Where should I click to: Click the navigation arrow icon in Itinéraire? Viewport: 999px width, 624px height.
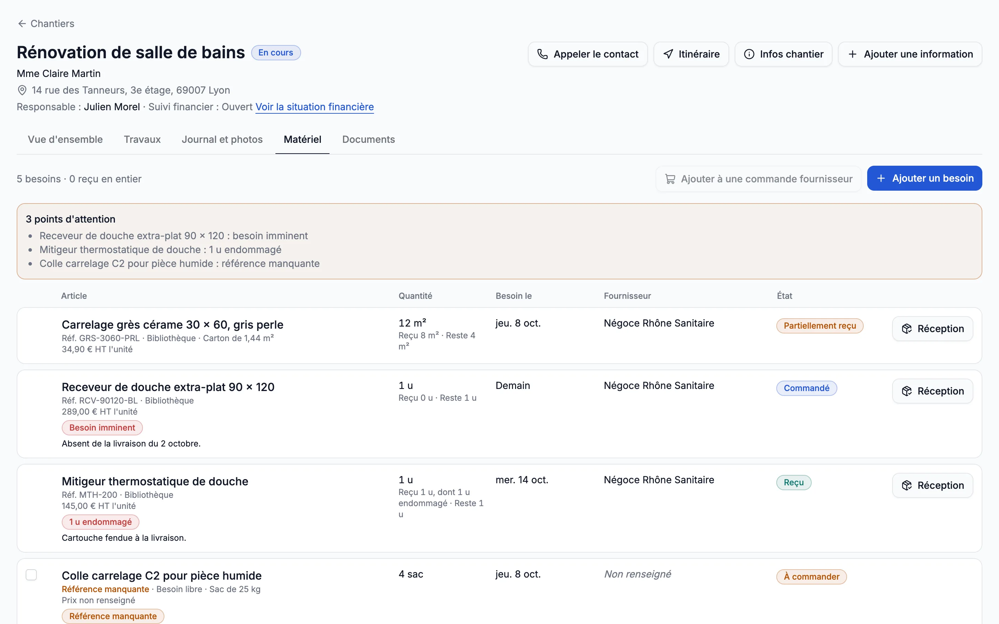click(x=668, y=54)
